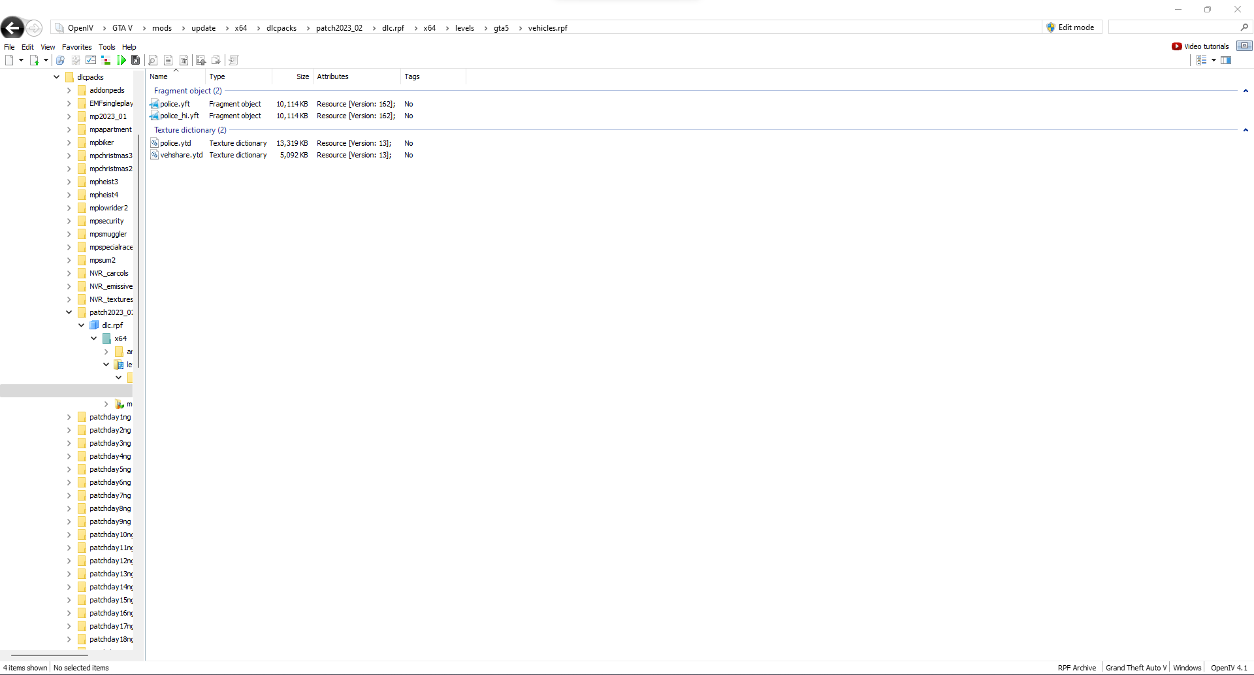Select the patchday5ng folder in tree
Image resolution: width=1254 pixels, height=675 pixels.
[110, 469]
